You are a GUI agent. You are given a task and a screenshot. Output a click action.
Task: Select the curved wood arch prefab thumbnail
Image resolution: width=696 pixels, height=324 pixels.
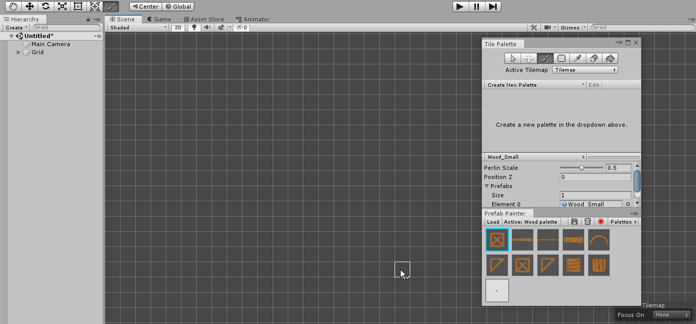[x=599, y=240]
